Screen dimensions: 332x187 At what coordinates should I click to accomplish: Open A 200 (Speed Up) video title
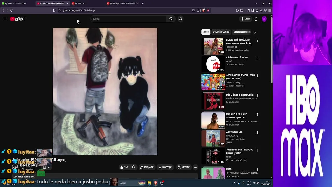pyautogui.click(x=234, y=132)
